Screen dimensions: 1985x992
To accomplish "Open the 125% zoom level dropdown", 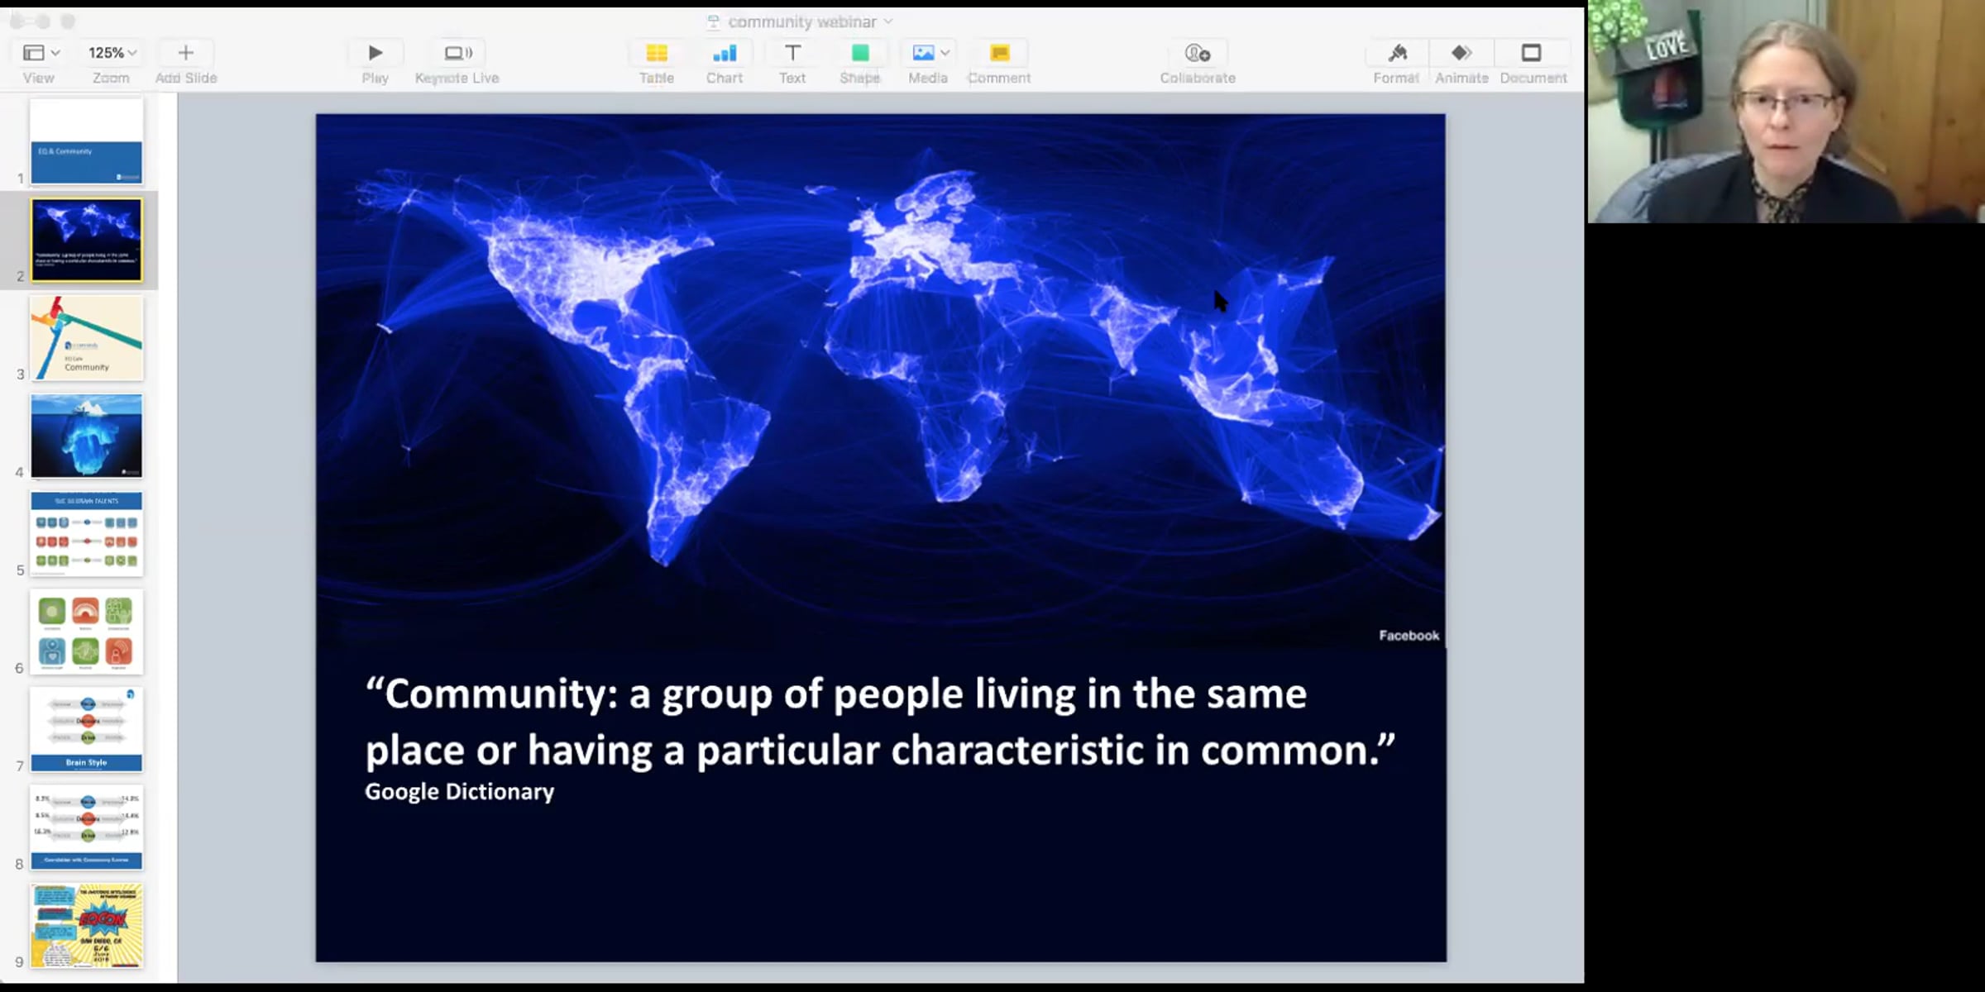I will tap(112, 54).
